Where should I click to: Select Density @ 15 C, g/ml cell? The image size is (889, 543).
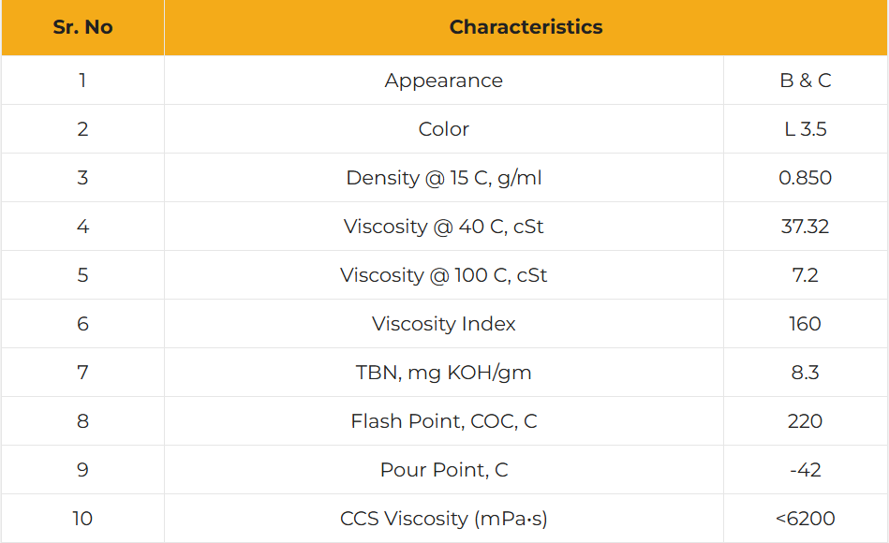pyautogui.click(x=444, y=177)
